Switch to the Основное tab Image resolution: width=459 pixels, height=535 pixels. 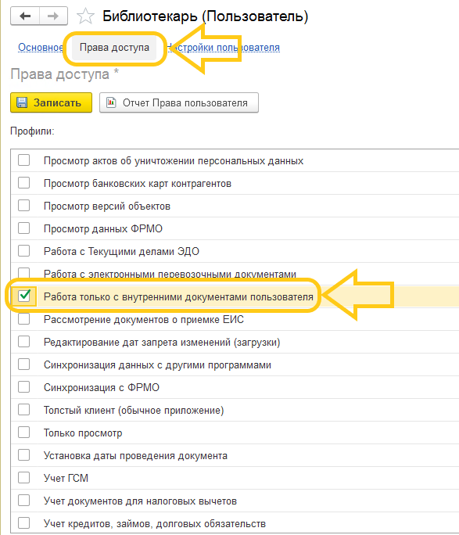[41, 48]
